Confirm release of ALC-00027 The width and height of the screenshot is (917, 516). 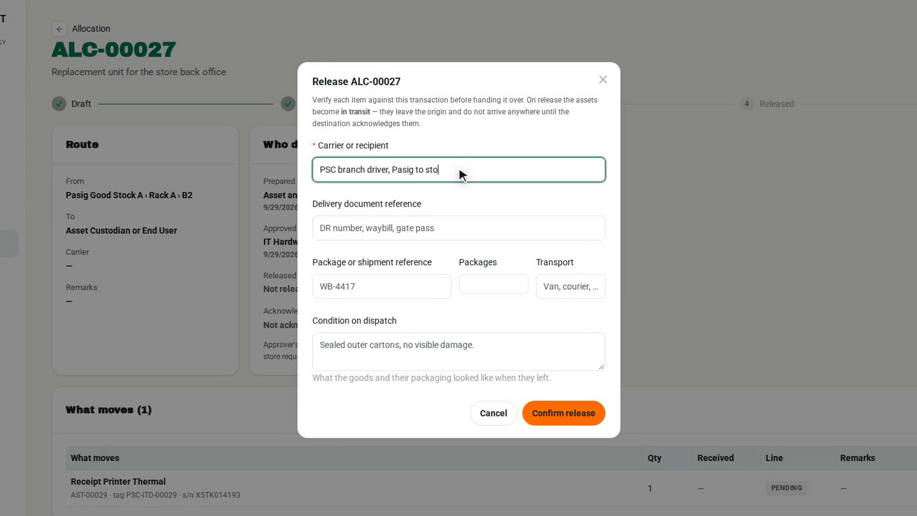coord(564,413)
